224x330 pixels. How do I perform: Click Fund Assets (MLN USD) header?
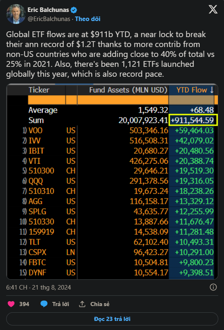[128, 90]
